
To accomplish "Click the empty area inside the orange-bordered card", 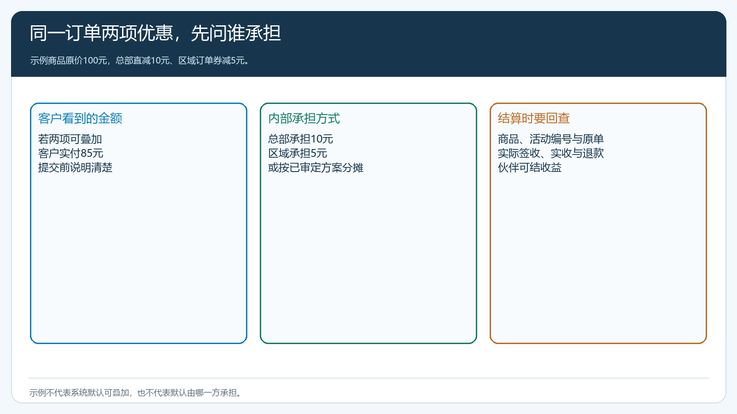I will click(598, 258).
